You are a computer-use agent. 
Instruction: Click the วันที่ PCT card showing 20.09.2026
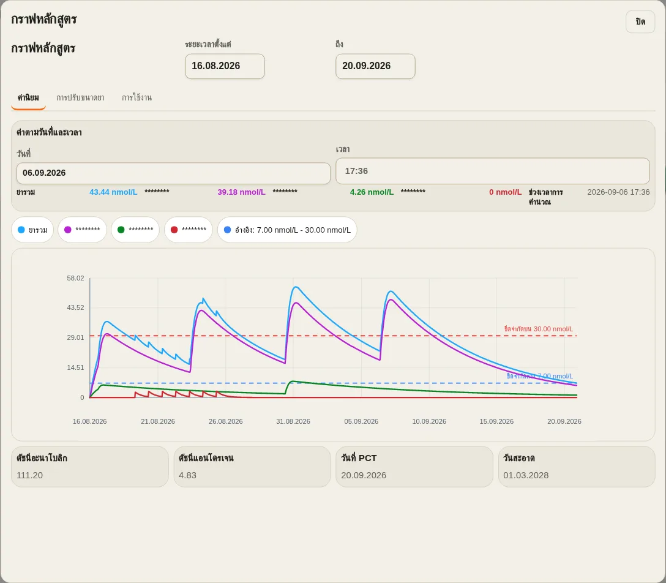(x=414, y=467)
